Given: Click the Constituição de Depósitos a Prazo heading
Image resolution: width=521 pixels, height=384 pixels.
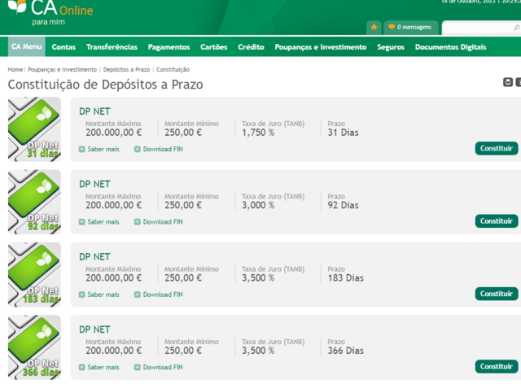Looking at the screenshot, I should pyautogui.click(x=105, y=85).
